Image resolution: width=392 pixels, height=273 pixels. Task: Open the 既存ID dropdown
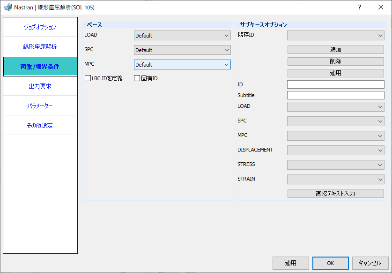[x=335, y=36]
